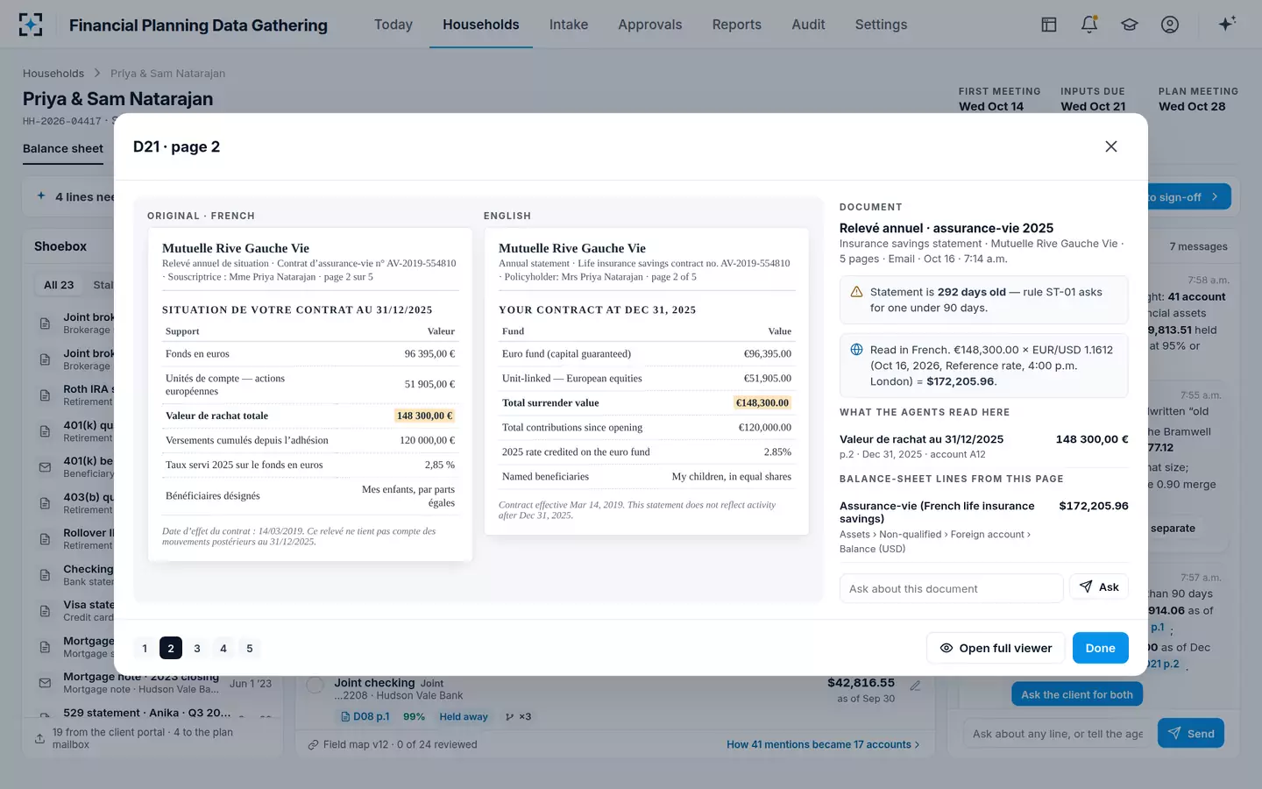1262x789 pixels.
Task: Click the envelope icon beside 401(k) be row
Action: point(45,467)
